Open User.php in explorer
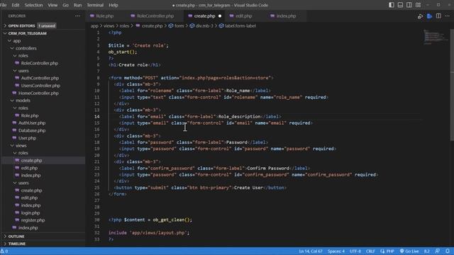 (x=27, y=138)
